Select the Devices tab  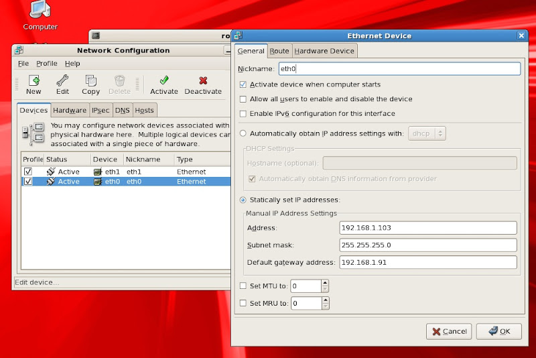point(34,110)
